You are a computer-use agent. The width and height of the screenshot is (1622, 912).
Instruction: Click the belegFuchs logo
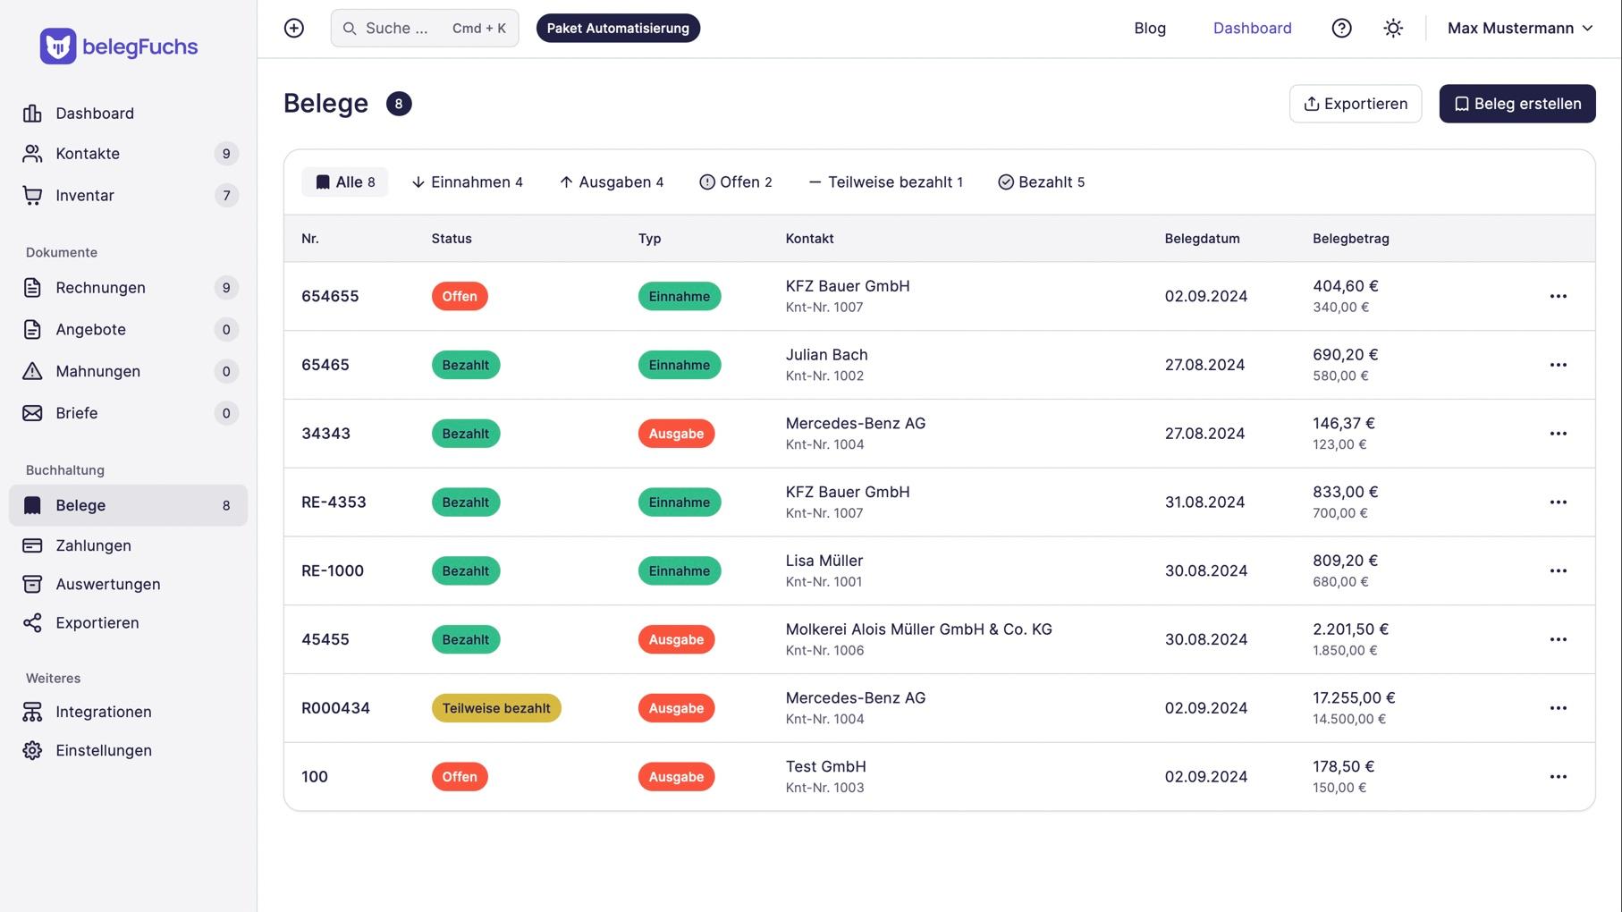click(x=119, y=46)
